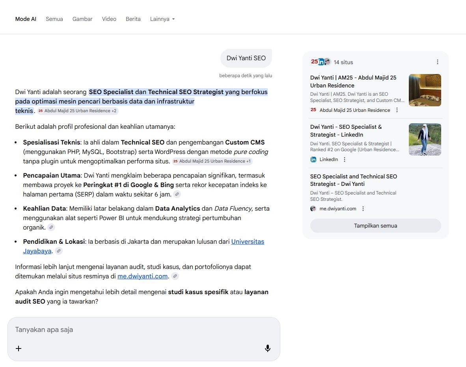Expand the Abdul Majid 25 Urban Residence +2 chip

(x=77, y=111)
